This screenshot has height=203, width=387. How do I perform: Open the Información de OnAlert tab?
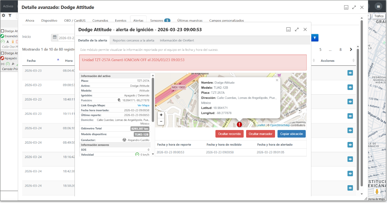point(177,40)
